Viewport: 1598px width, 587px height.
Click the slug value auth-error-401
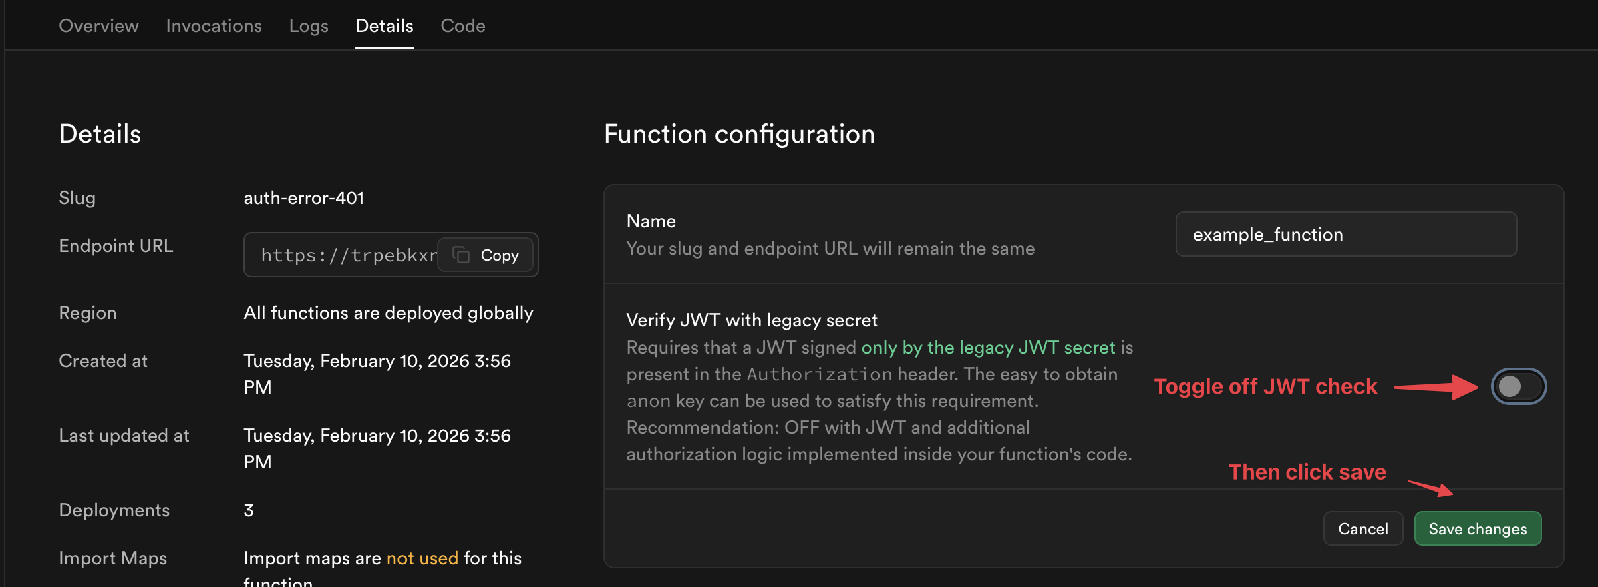pyautogui.click(x=304, y=198)
